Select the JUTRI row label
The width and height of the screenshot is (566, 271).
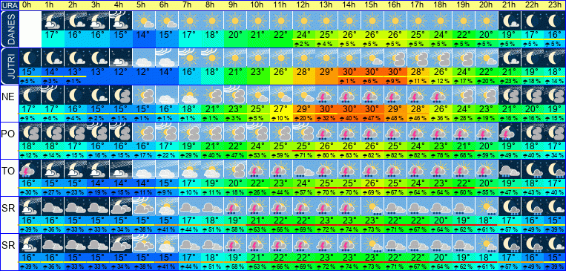pyautogui.click(x=10, y=66)
